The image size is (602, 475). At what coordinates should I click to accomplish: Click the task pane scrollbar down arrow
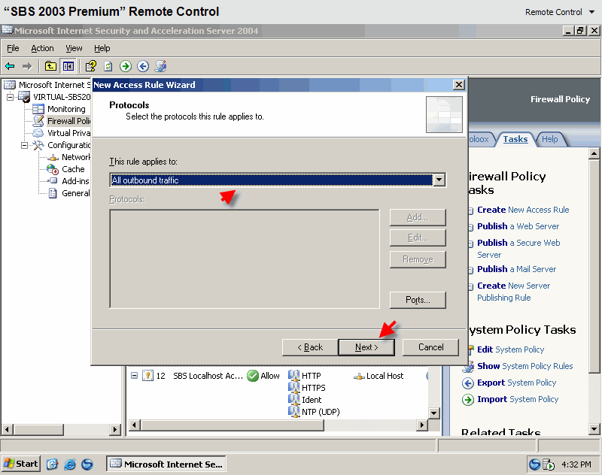tap(594, 429)
